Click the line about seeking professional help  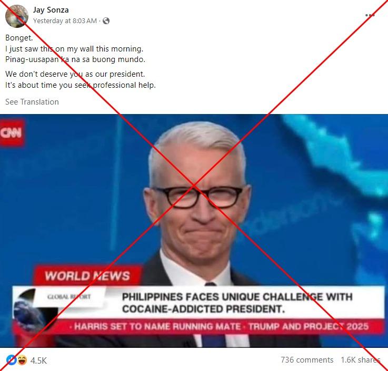(x=81, y=85)
